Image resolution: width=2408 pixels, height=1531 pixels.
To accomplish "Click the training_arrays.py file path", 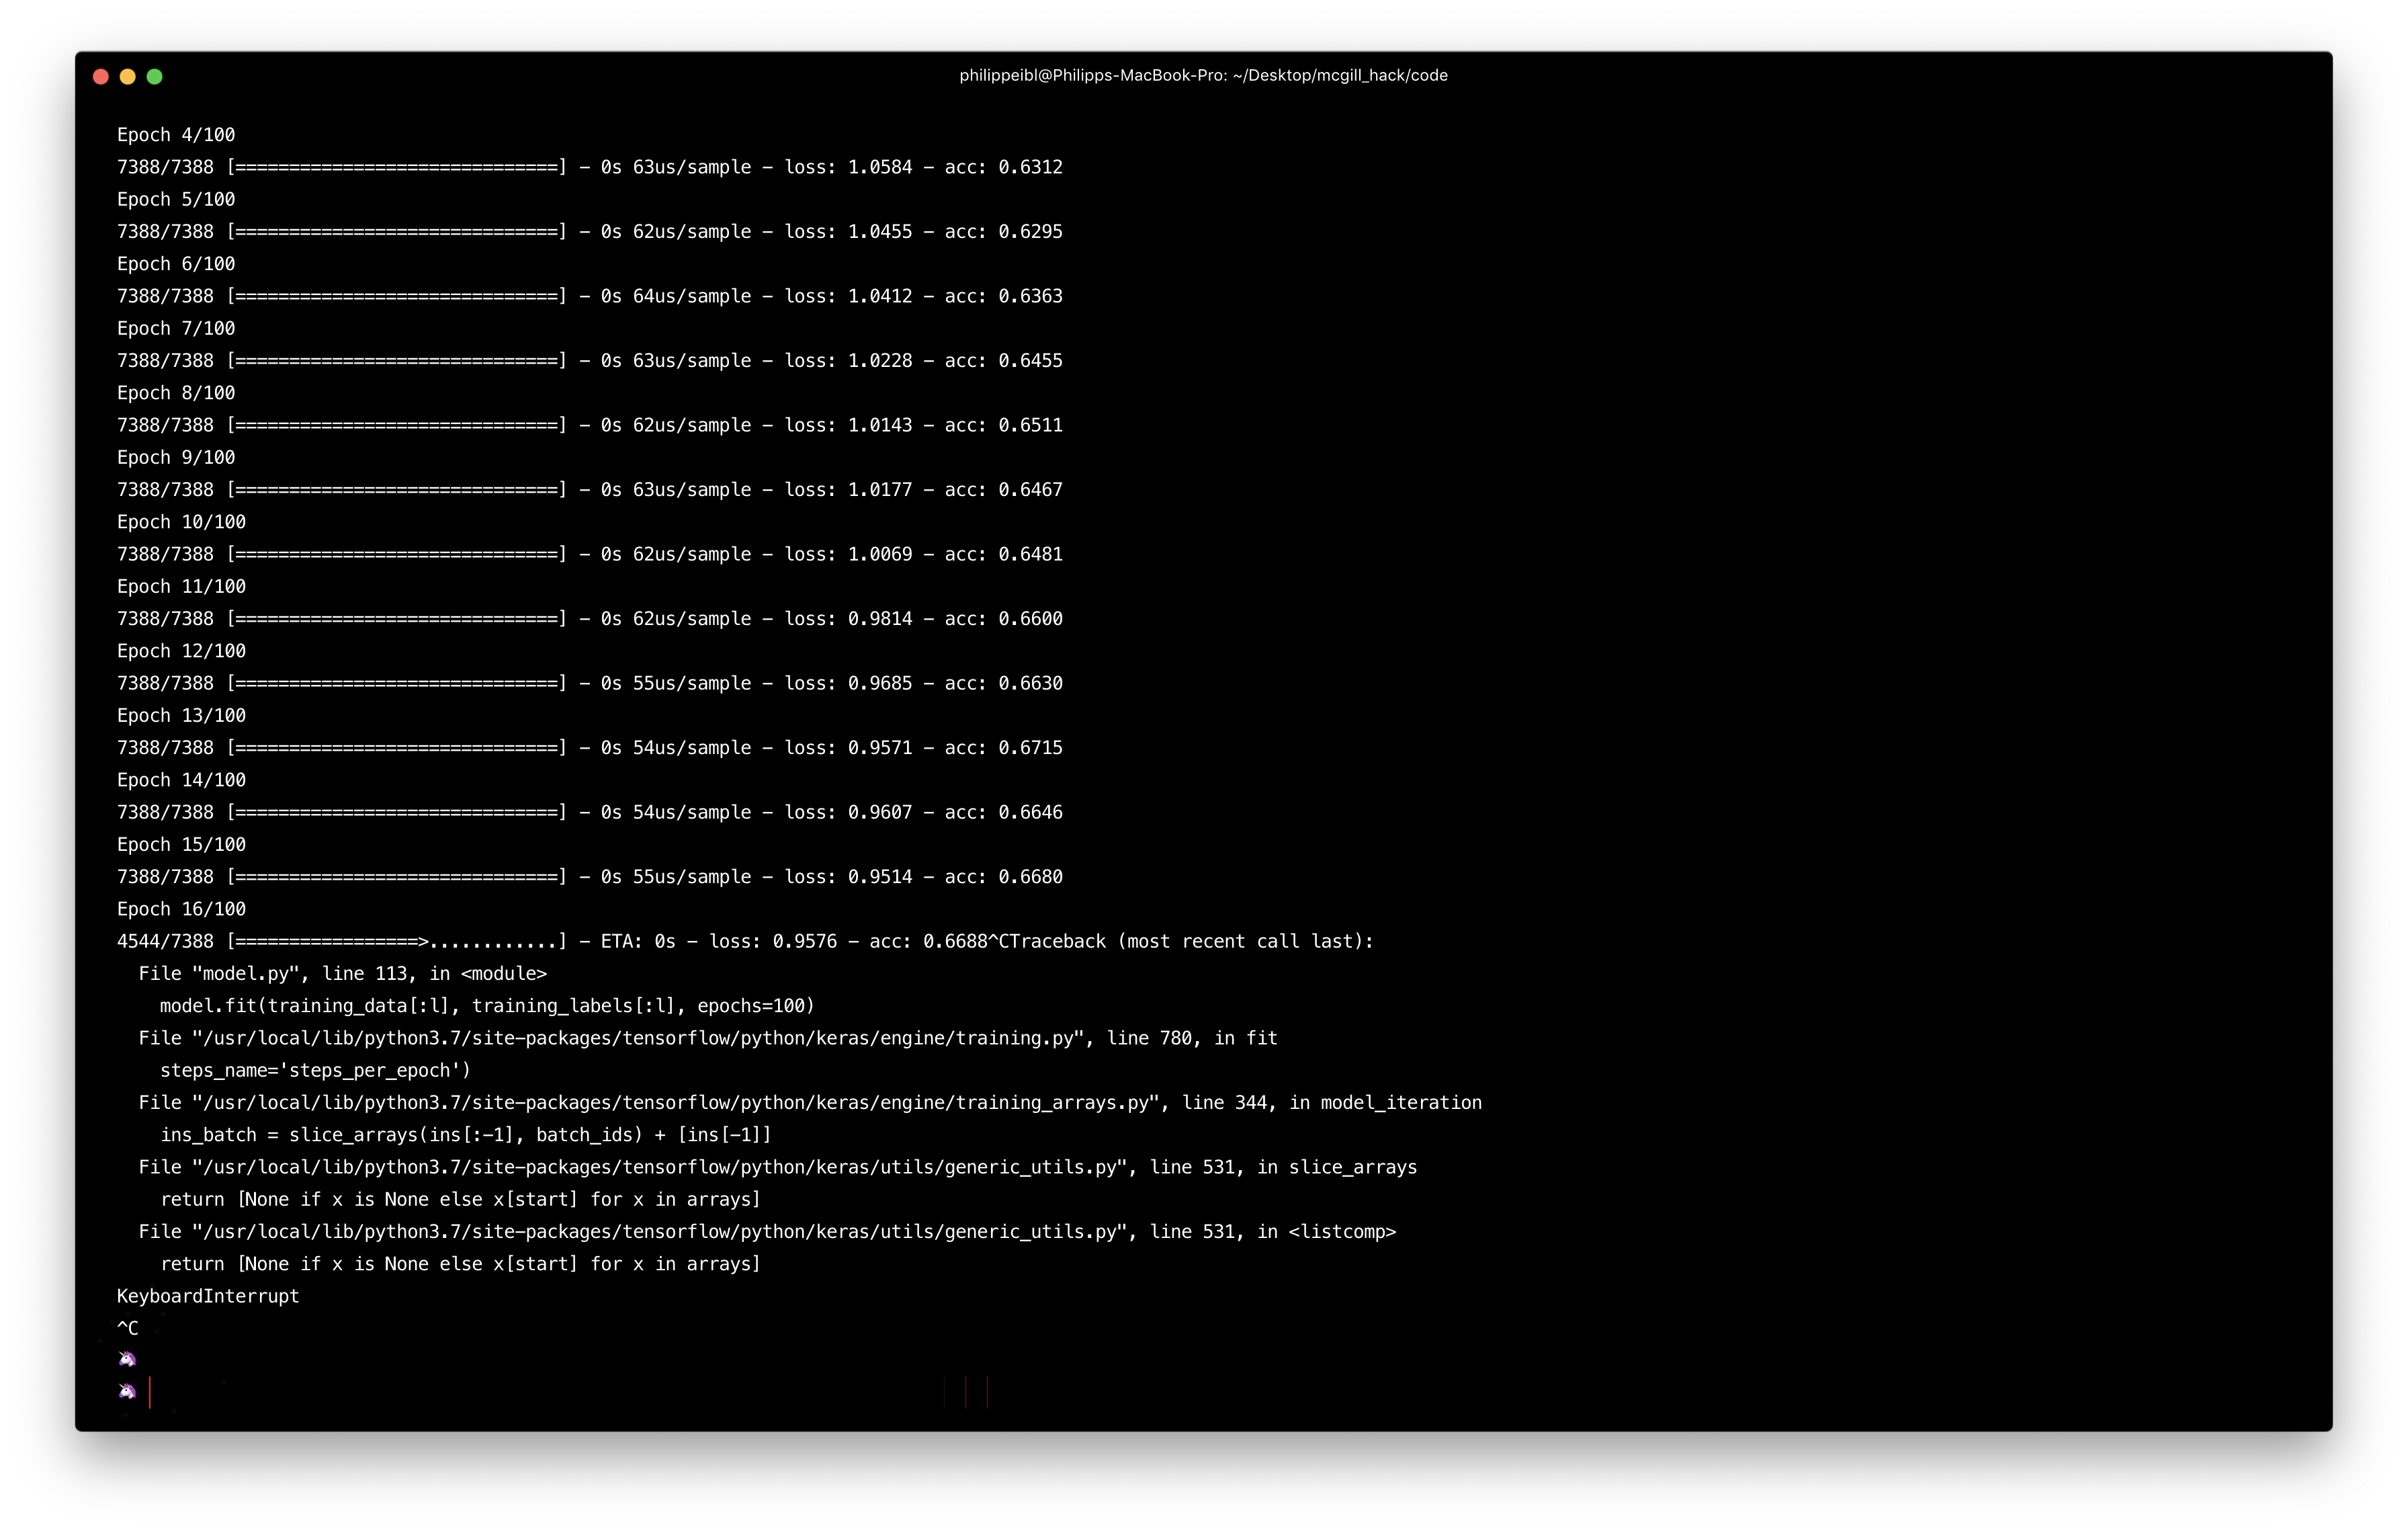I will coord(680,1103).
